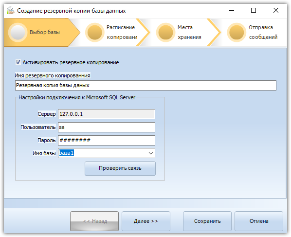Click the backup app icon in title bar

[x=10, y=10]
